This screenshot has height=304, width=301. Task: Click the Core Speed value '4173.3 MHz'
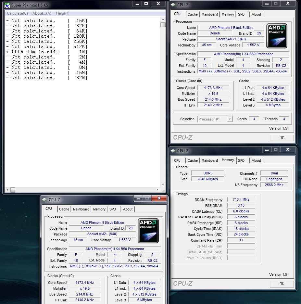click(x=213, y=88)
